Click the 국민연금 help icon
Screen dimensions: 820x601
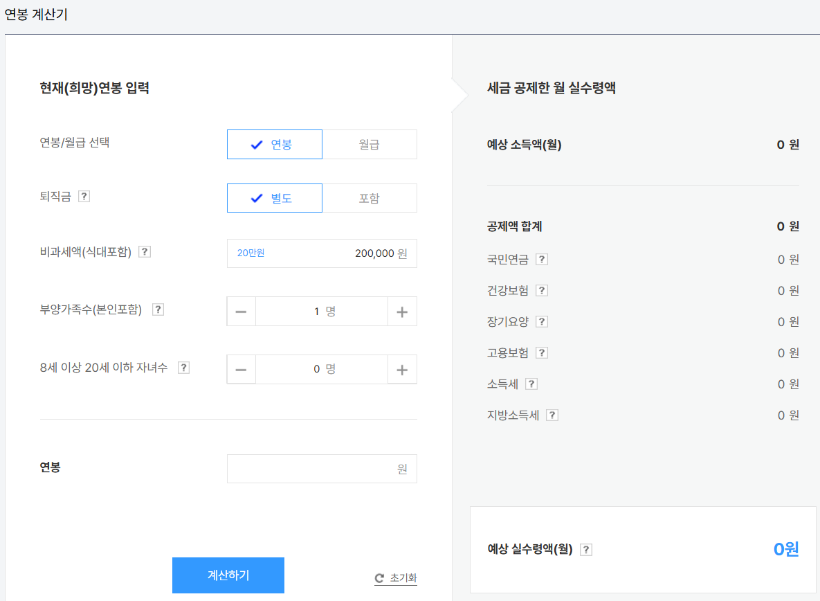click(x=540, y=260)
